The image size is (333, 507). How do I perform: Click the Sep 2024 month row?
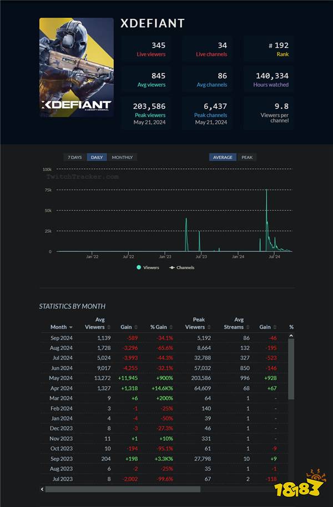tap(164, 338)
